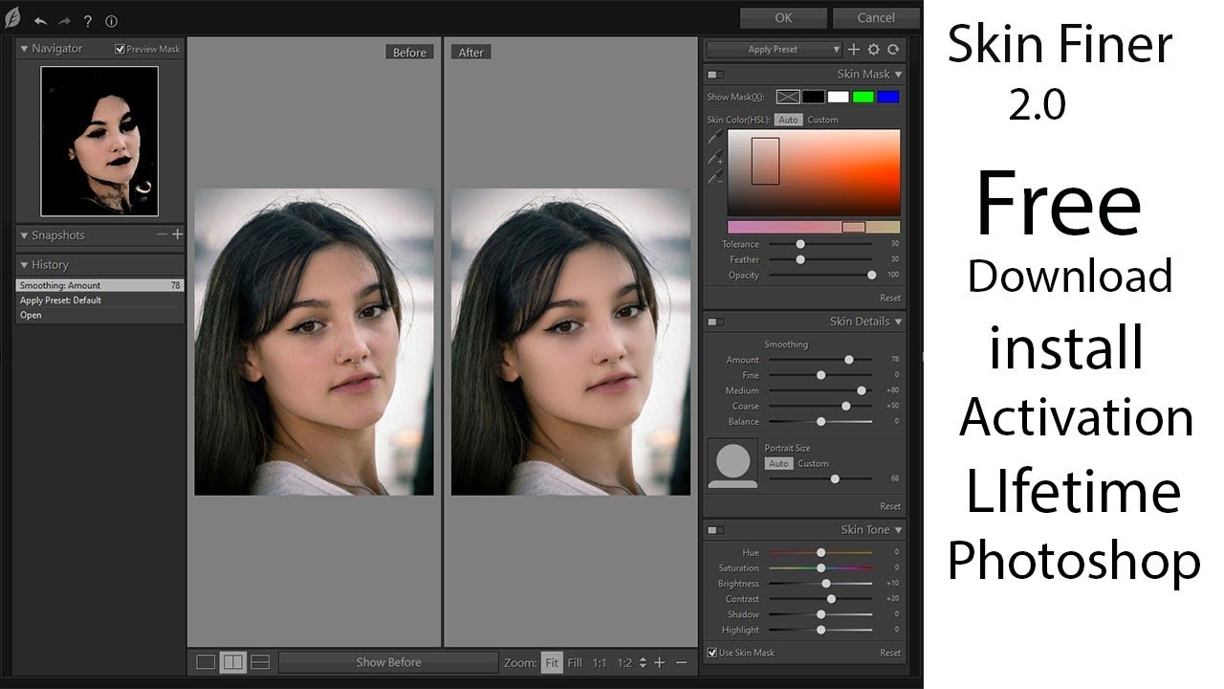
Task: Collapse the History panel
Action: (24, 265)
